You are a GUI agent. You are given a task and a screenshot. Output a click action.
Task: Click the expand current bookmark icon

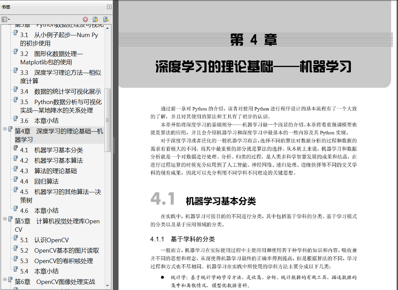point(106,19)
